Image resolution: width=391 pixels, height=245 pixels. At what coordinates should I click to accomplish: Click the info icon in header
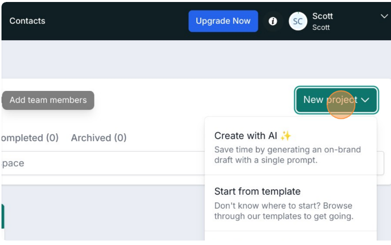click(x=273, y=21)
